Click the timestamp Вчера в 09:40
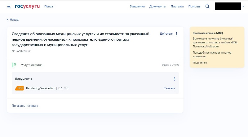248x137 pixels. coord(170,65)
